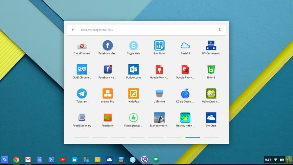293x165 pixels.
Task: Open the CloudConvert app
Action: pos(82,46)
